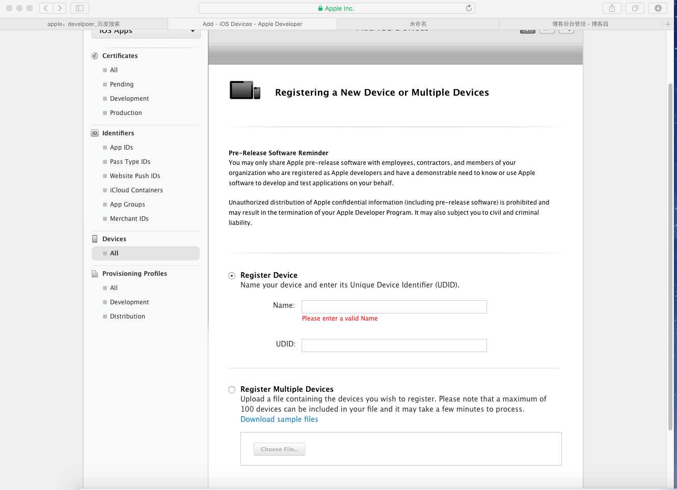Viewport: 677px width, 490px height.
Task: Open App IDs in Identifiers
Action: click(x=121, y=148)
